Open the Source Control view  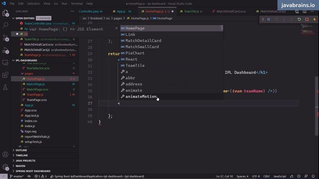pos(5,38)
